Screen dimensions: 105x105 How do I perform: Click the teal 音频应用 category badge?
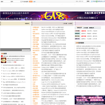point(77,34)
